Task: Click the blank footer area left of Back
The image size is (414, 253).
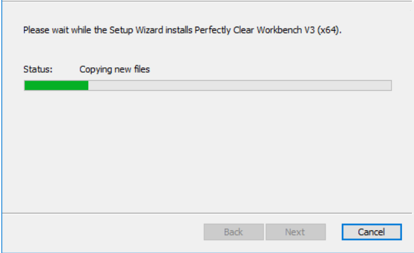Action: (x=103, y=232)
